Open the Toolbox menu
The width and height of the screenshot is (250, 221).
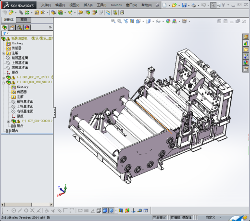point(116,5)
